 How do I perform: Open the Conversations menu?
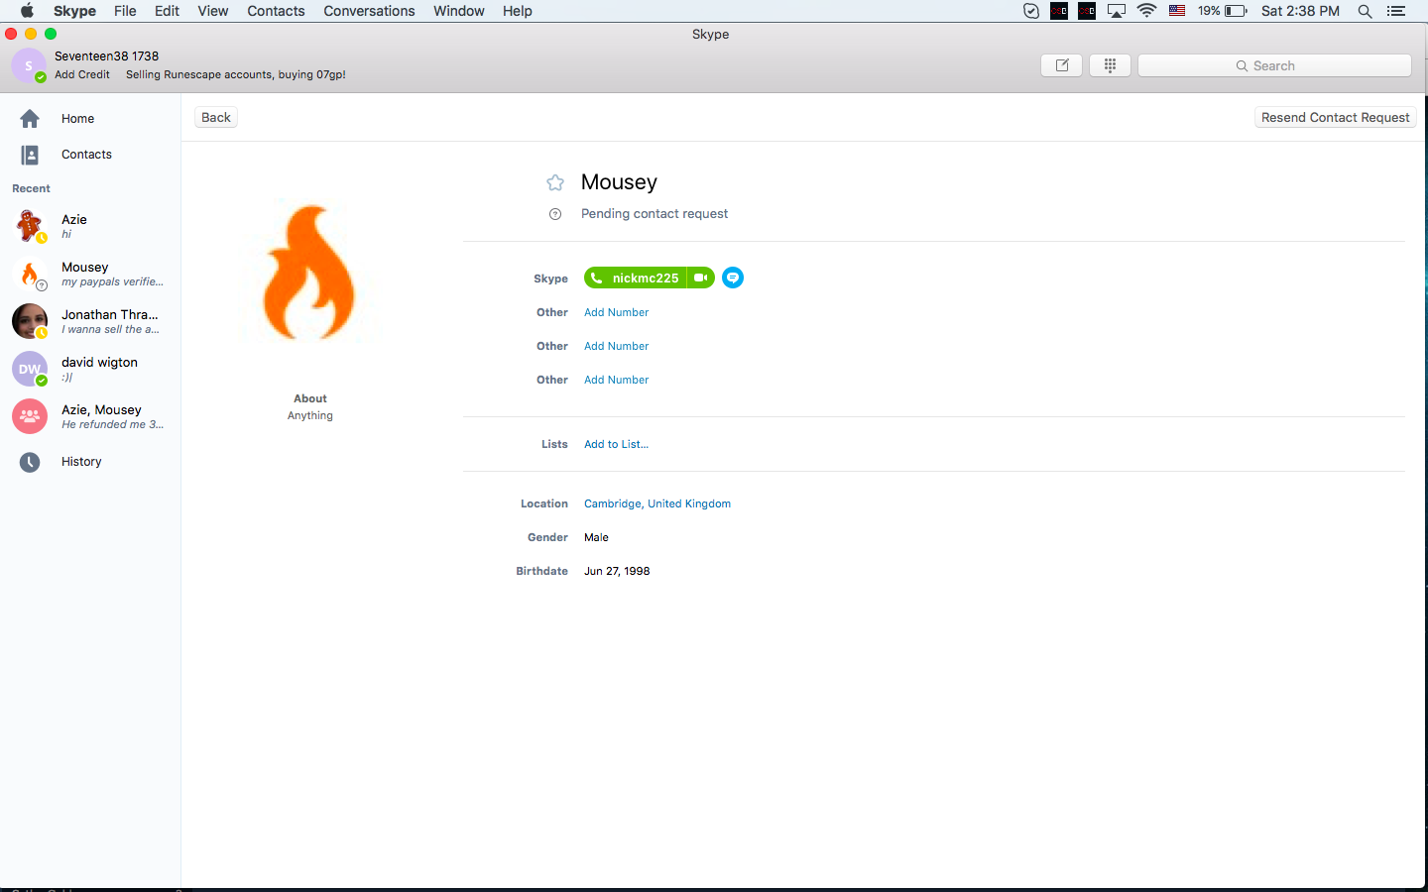point(369,11)
